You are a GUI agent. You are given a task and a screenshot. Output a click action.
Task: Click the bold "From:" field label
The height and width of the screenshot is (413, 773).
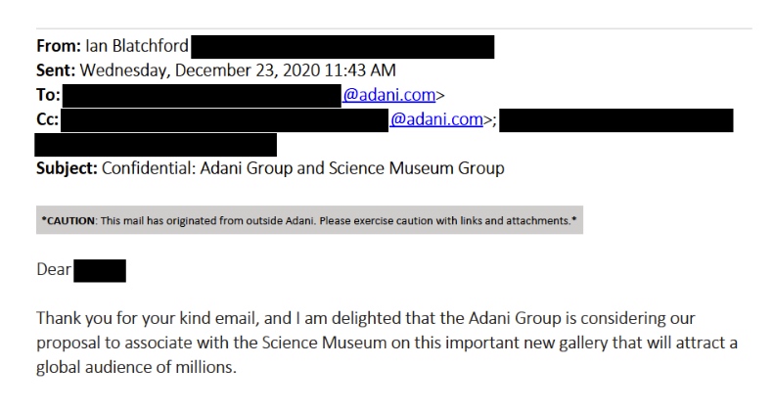(x=57, y=46)
